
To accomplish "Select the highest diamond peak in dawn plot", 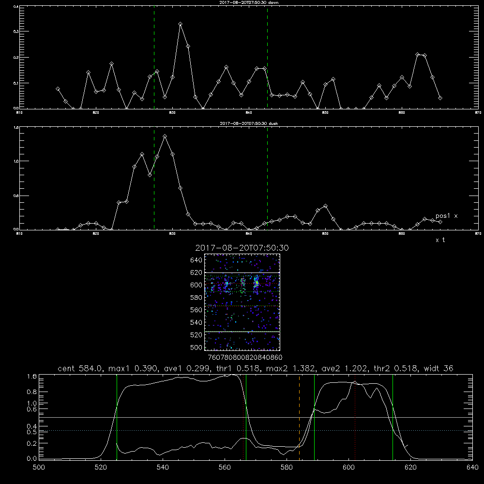I will (x=180, y=24).
